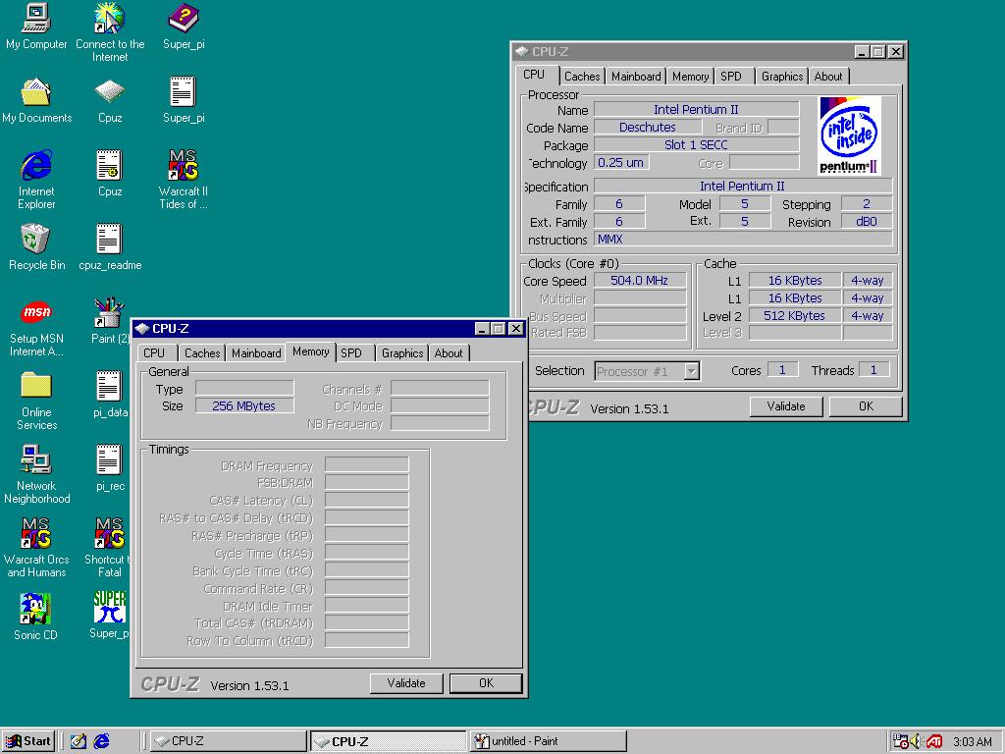Image resolution: width=1005 pixels, height=754 pixels.
Task: Click the 256 MBytes memory size field
Action: 244,405
